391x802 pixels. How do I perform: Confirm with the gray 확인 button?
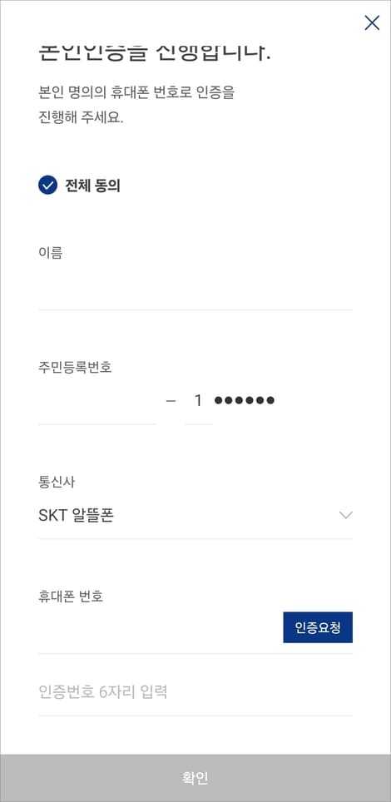click(195, 778)
